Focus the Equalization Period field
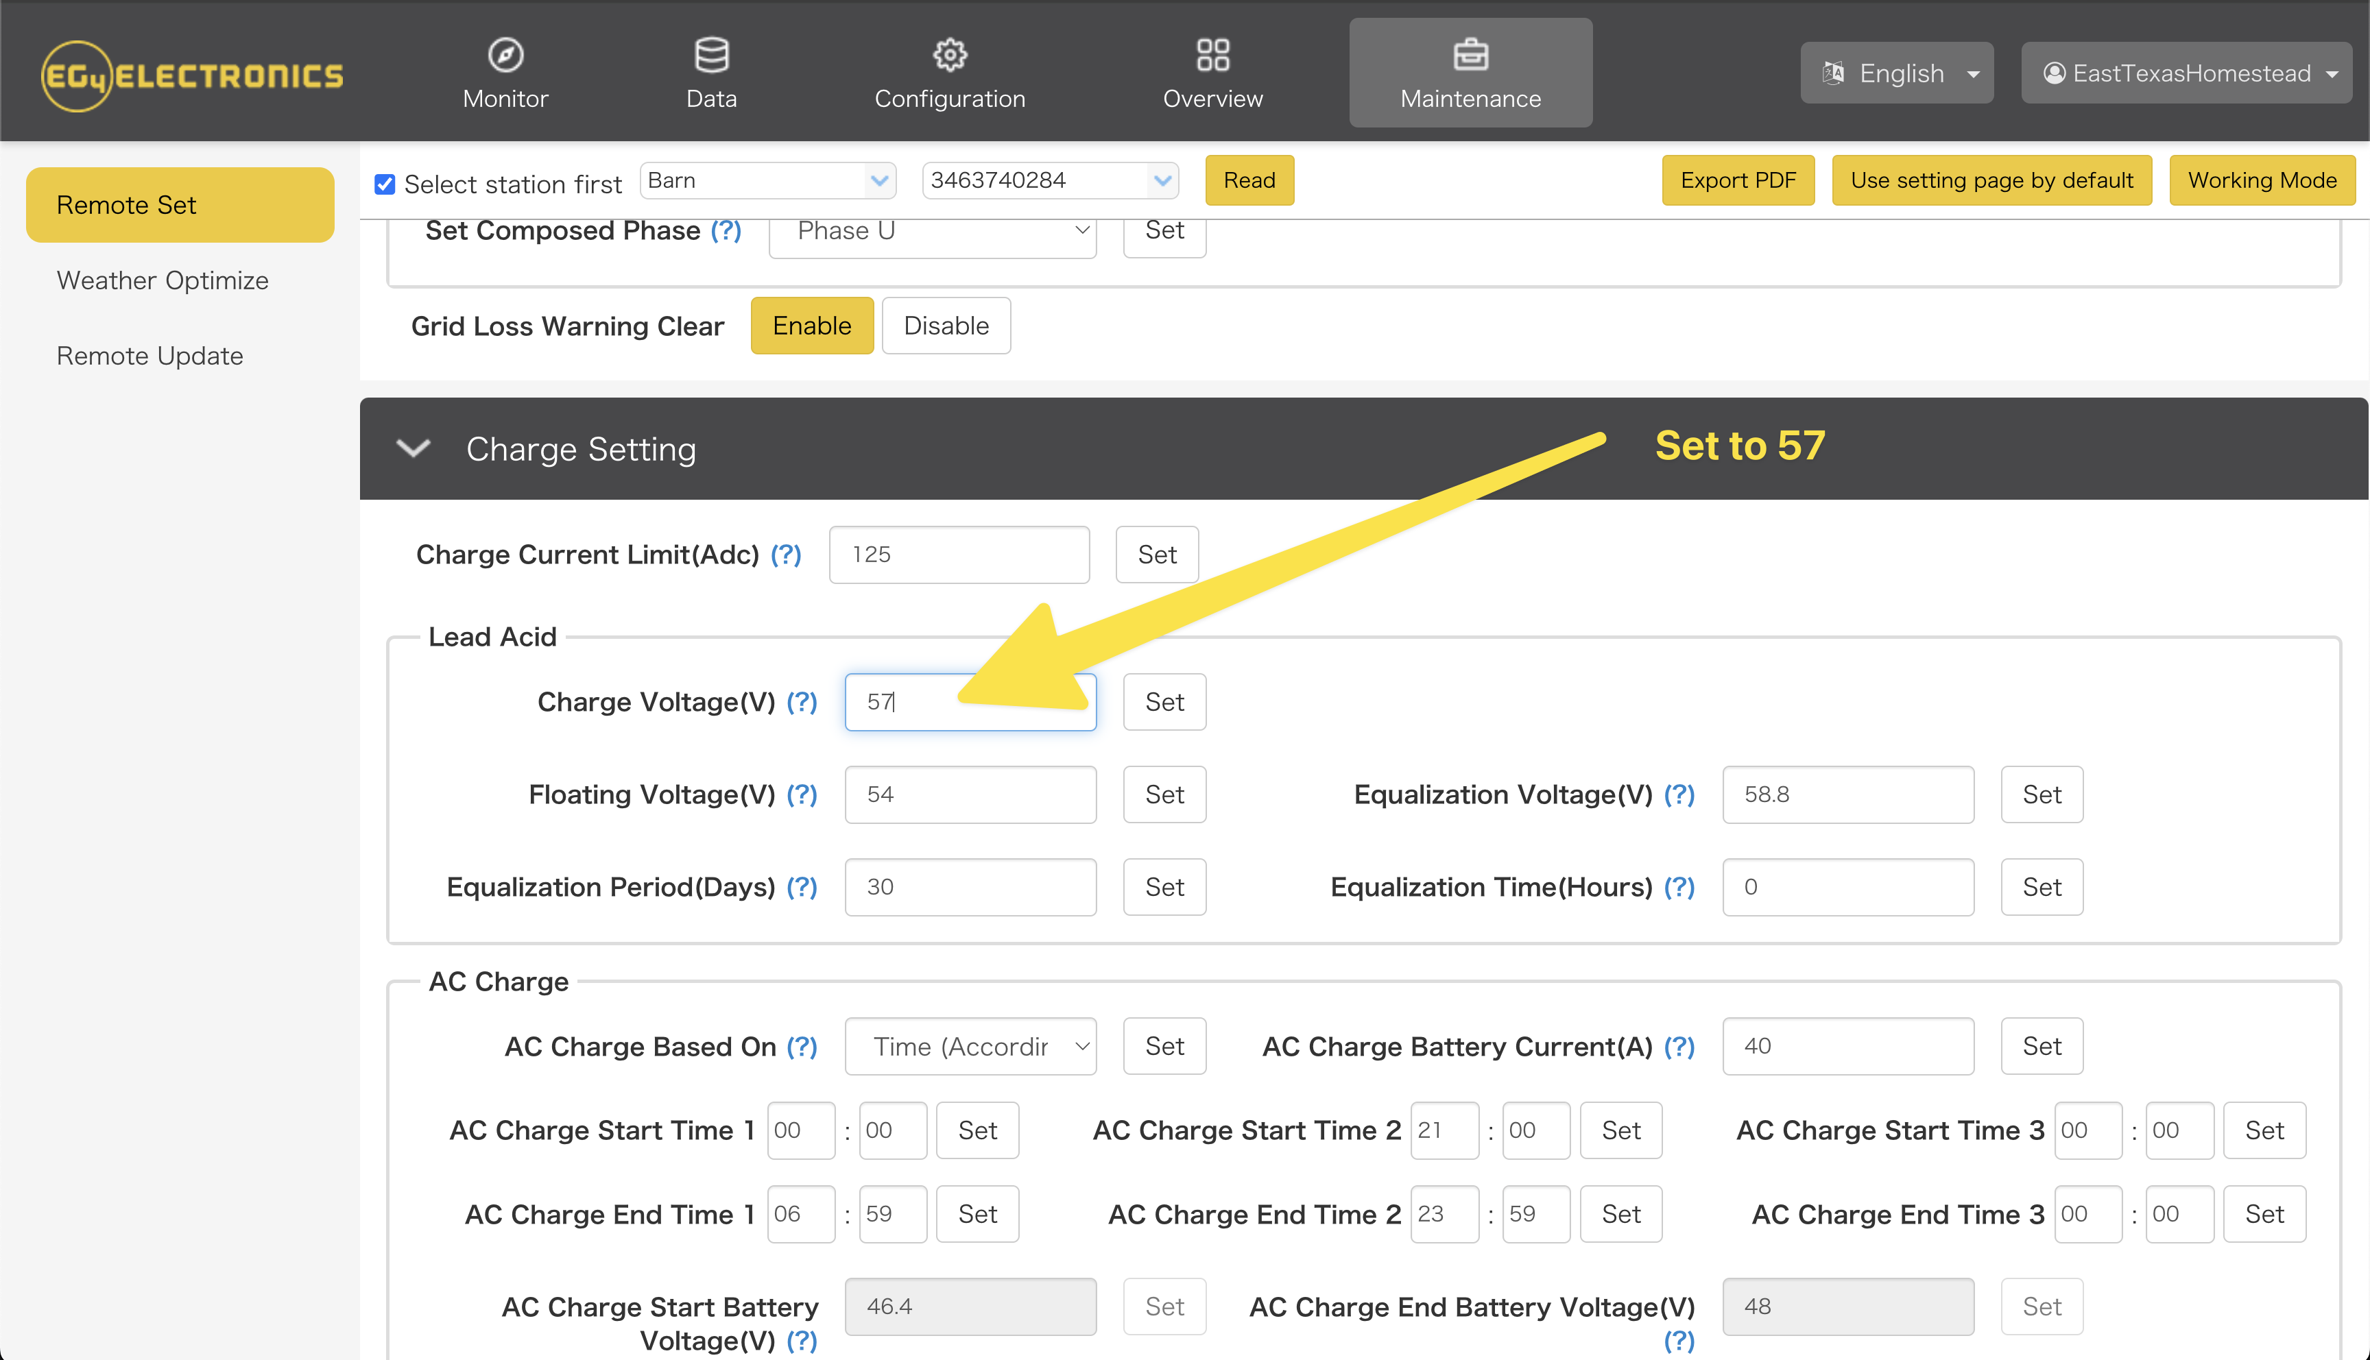2370x1360 pixels. pyautogui.click(x=970, y=886)
